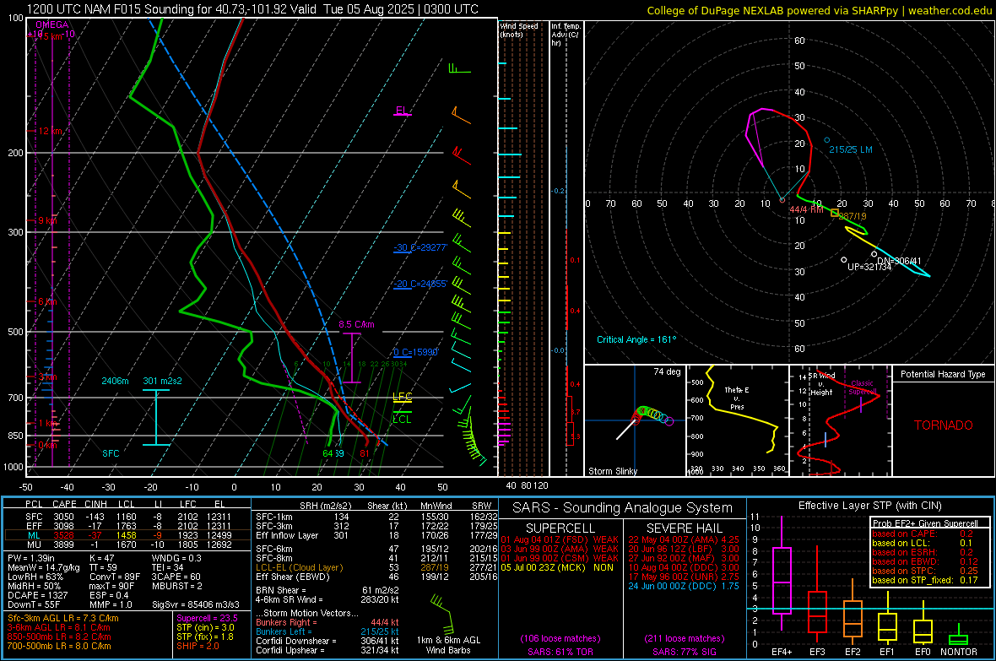
Task: Select the highlighted 'ML' parcel row
Action: coord(127,535)
